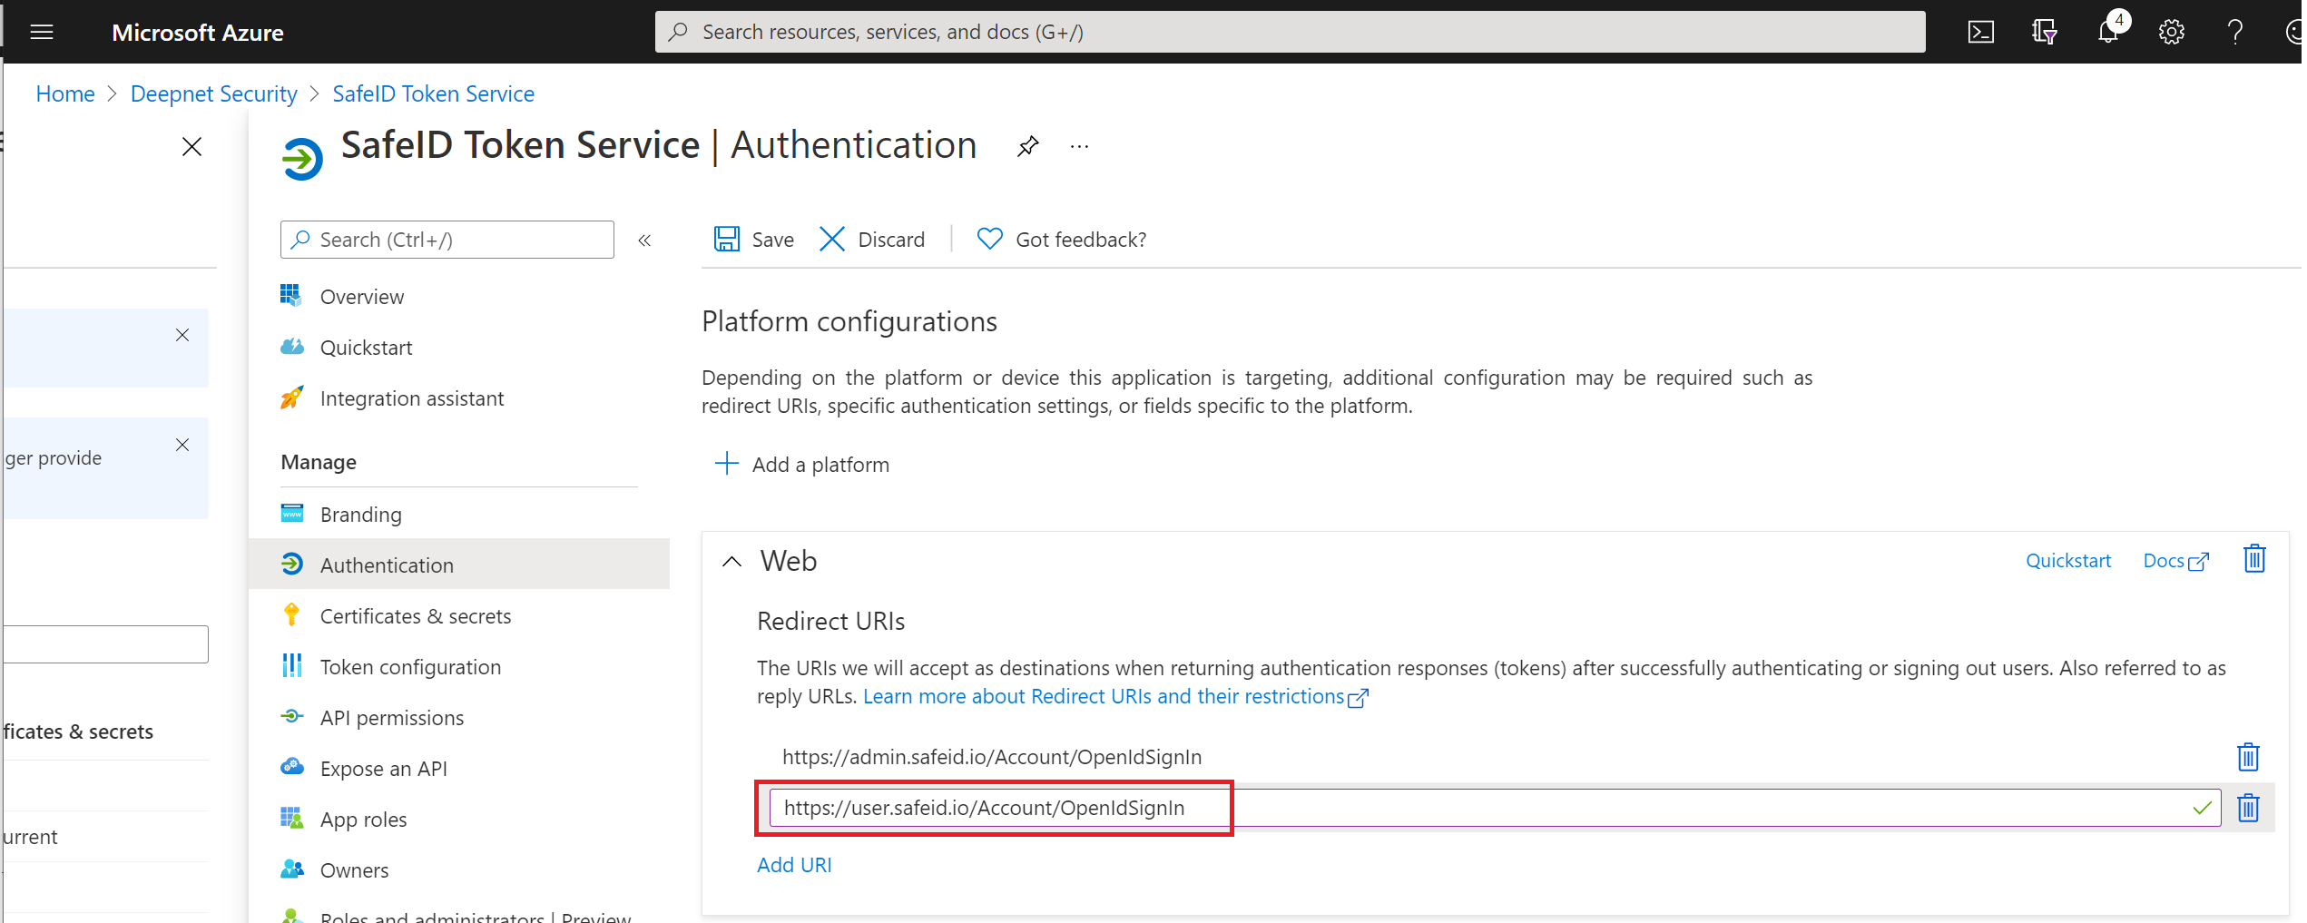Pin the Authentication blade with pin icon

click(1027, 146)
